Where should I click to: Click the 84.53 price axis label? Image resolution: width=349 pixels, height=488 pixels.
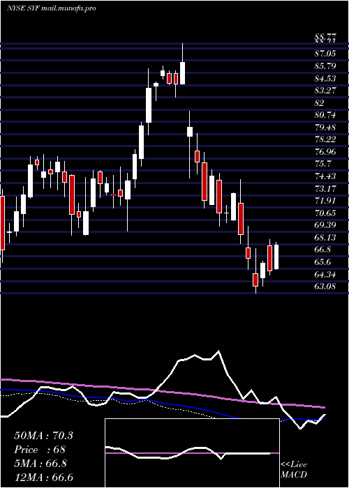[x=325, y=78]
